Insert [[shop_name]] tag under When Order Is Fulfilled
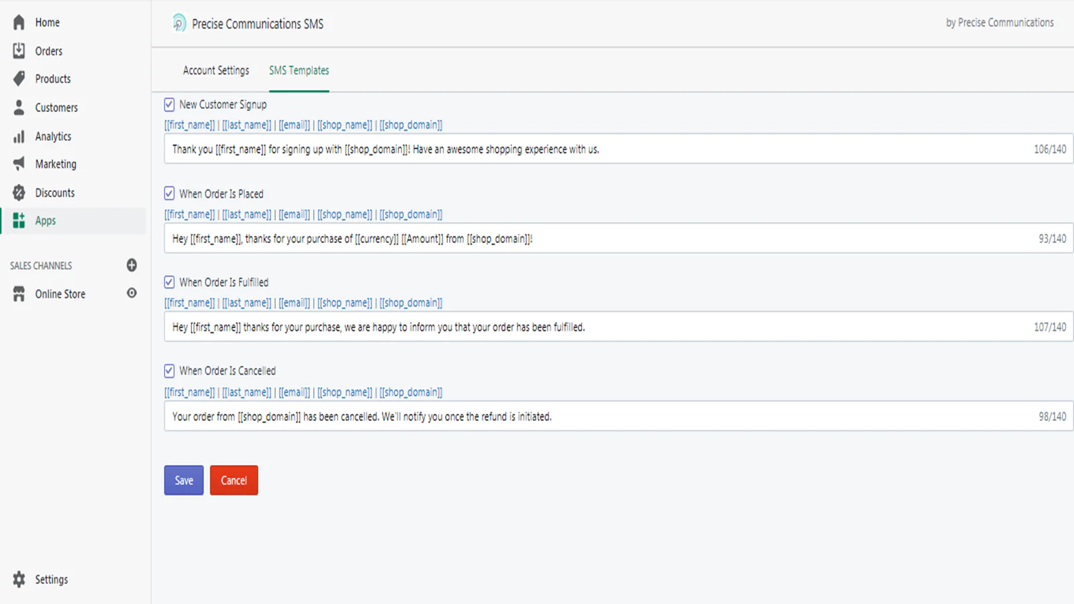This screenshot has height=604, width=1074. click(x=344, y=303)
